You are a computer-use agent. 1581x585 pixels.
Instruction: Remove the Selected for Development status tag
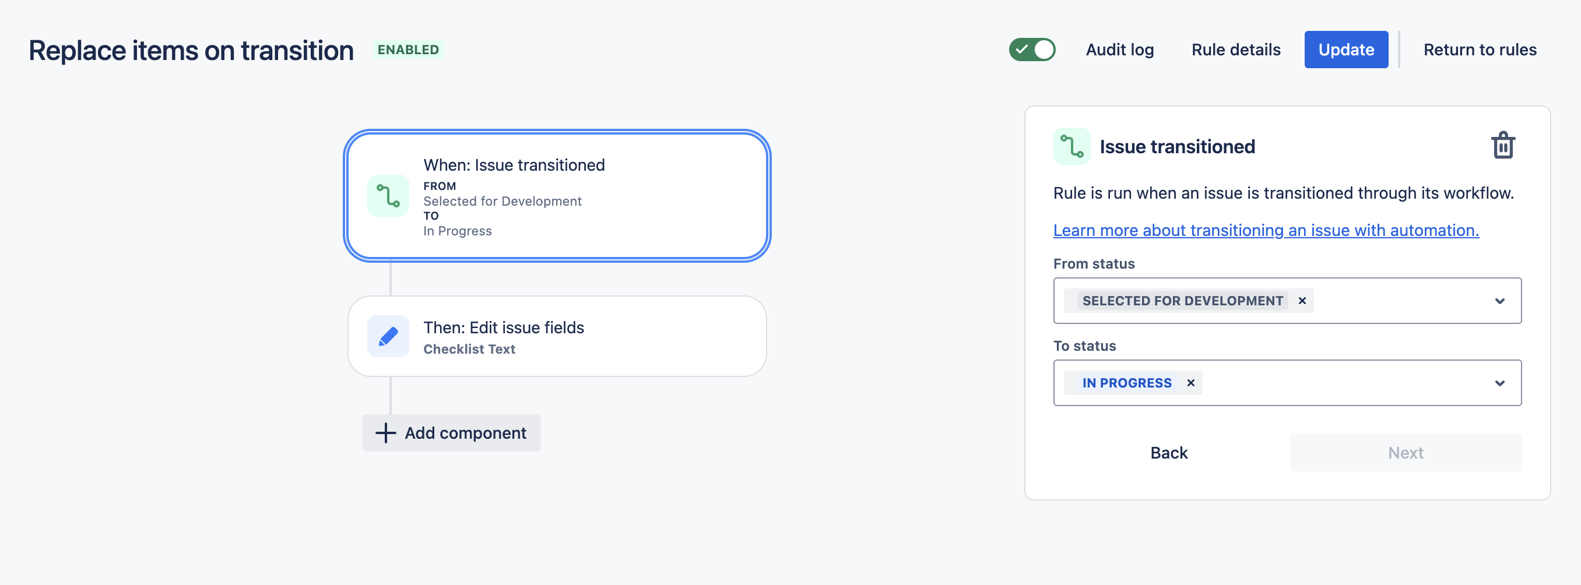pos(1302,301)
